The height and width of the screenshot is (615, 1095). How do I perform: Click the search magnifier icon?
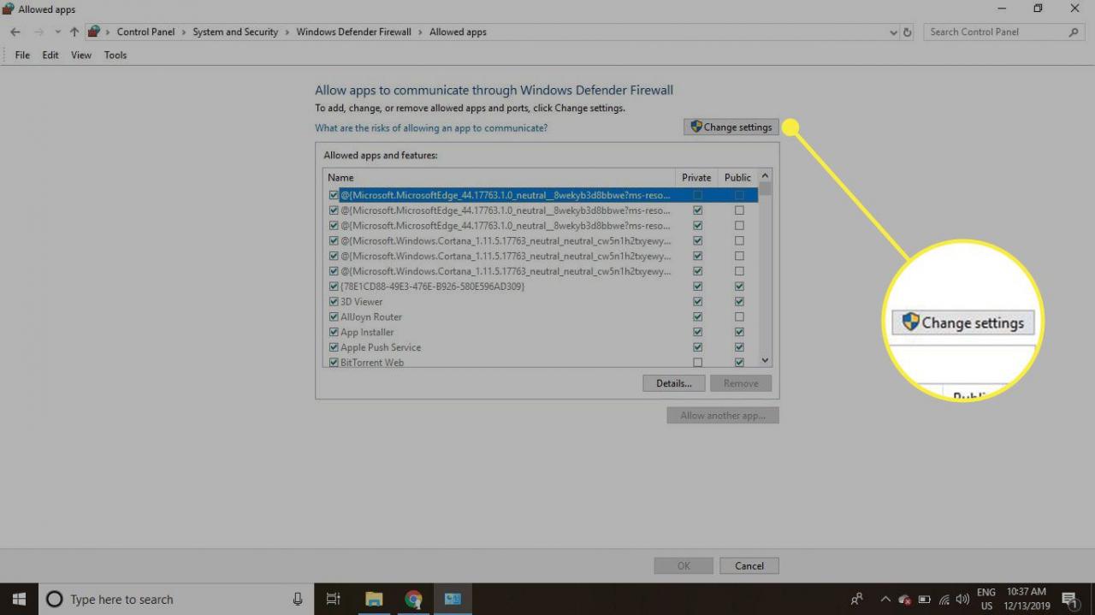(1074, 32)
